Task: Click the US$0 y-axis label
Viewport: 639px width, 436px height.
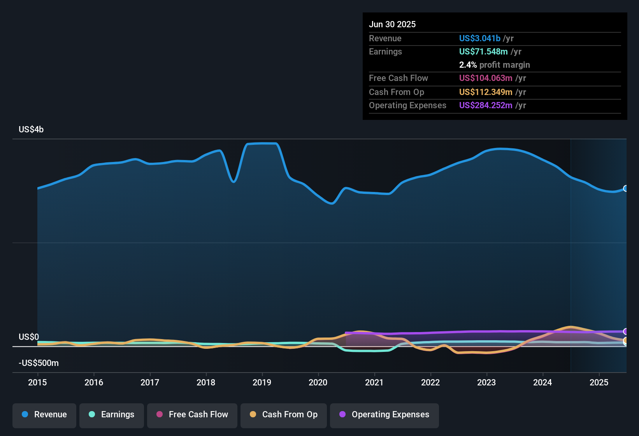Action: 29,337
